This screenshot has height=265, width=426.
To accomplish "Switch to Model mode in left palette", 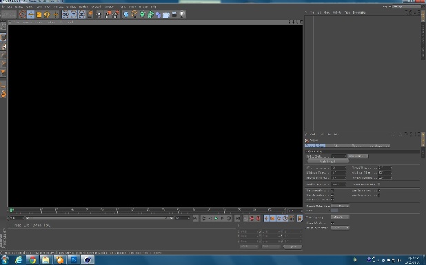I will tap(3, 37).
